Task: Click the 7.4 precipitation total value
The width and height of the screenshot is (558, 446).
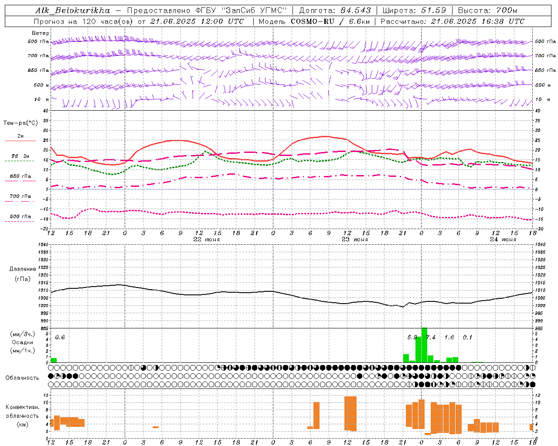Action: 431,338
